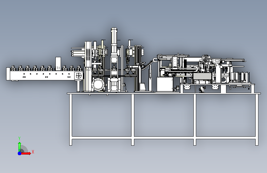Image resolution: width=267 pixels, height=173 pixels.
Task: Select the large round drum near the table top
Action: pyautogui.click(x=98, y=84)
